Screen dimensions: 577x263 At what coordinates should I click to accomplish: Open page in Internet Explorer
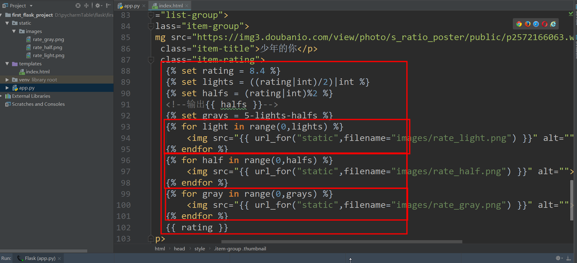point(553,24)
